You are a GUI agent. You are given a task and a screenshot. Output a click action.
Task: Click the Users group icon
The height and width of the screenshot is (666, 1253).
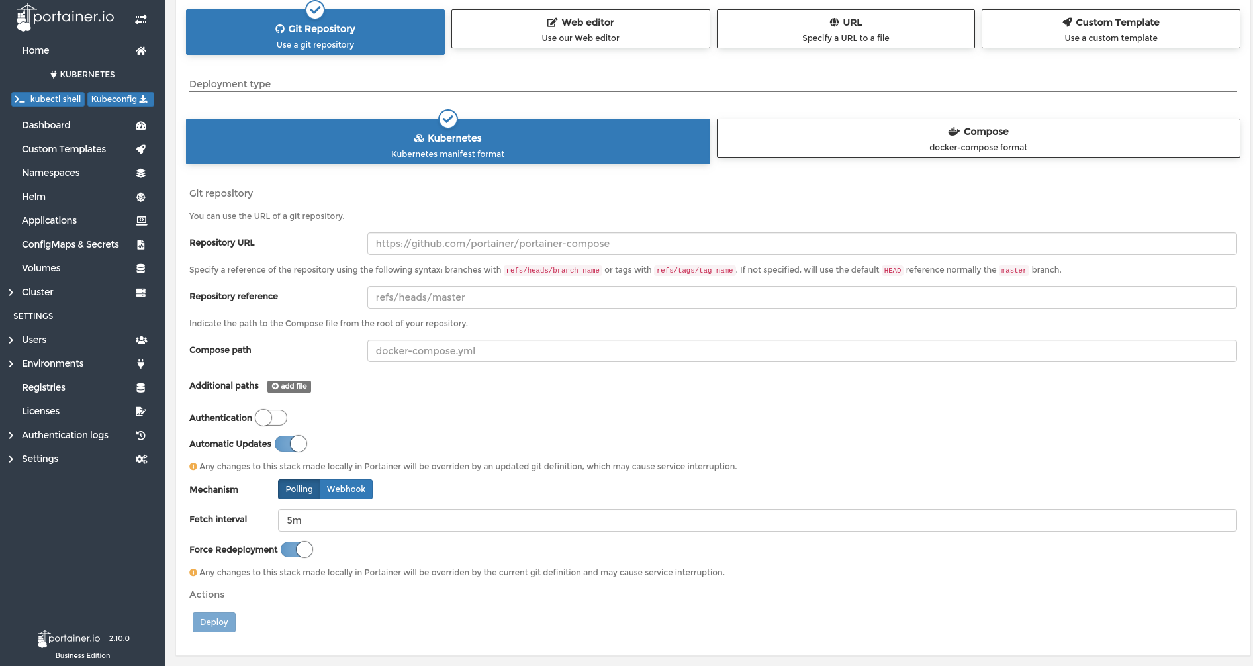141,340
